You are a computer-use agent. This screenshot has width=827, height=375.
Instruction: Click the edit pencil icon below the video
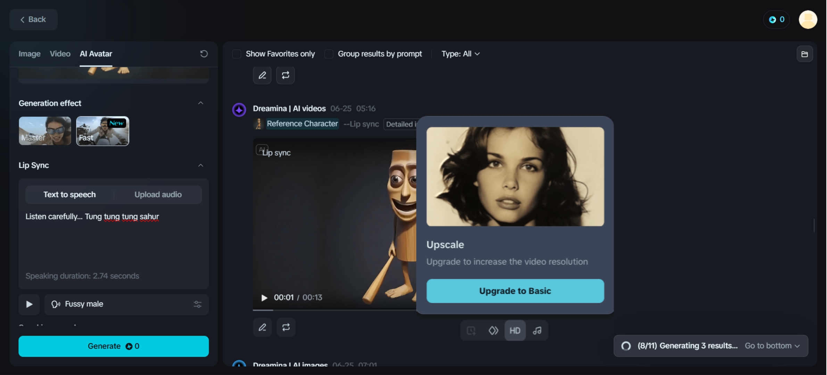262,327
